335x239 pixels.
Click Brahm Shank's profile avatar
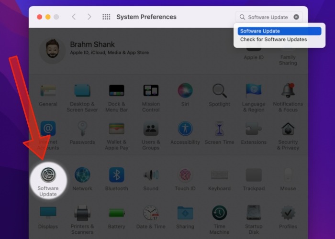tap(53, 50)
